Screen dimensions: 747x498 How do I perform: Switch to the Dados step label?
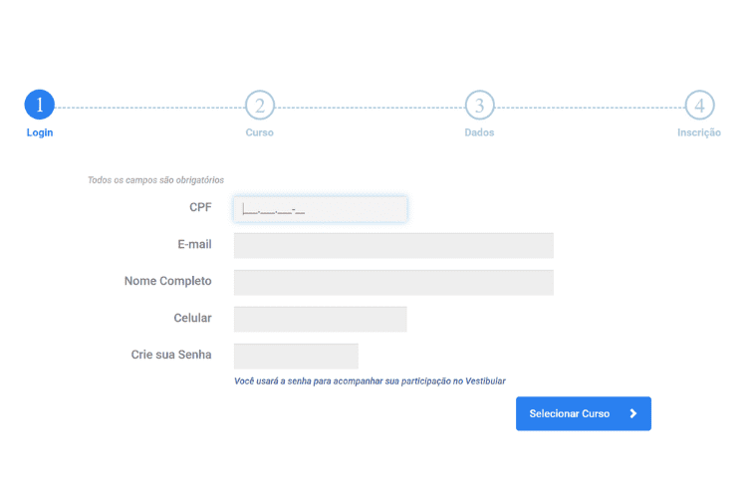(x=479, y=132)
